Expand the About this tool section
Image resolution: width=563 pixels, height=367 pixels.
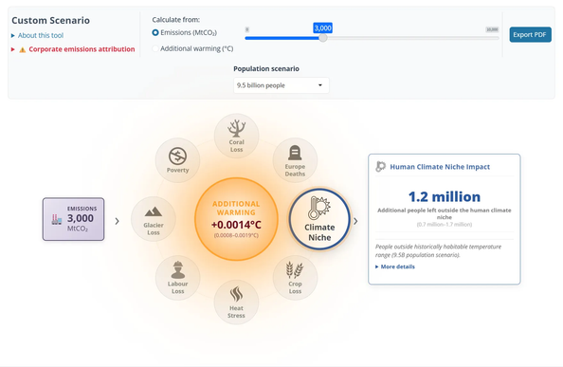click(x=37, y=35)
